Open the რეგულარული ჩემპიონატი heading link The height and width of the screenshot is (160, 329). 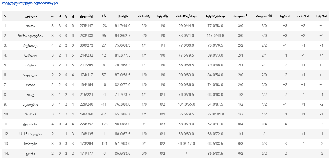(x=30, y=3)
